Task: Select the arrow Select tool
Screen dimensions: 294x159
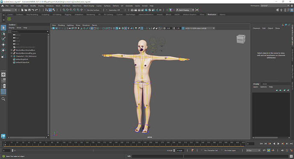Action: click(x=3, y=28)
